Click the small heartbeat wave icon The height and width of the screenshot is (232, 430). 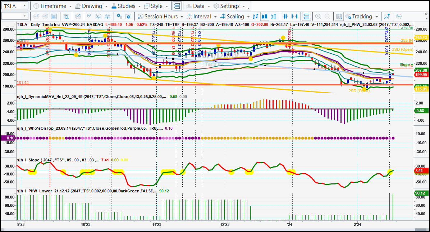pyautogui.click(x=89, y=17)
